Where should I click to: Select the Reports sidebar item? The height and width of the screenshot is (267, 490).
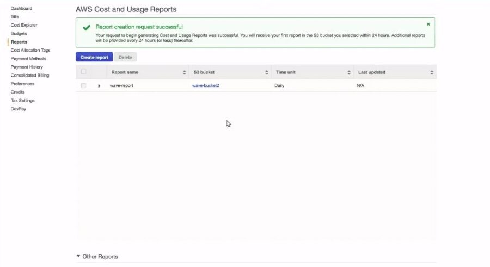tap(19, 42)
